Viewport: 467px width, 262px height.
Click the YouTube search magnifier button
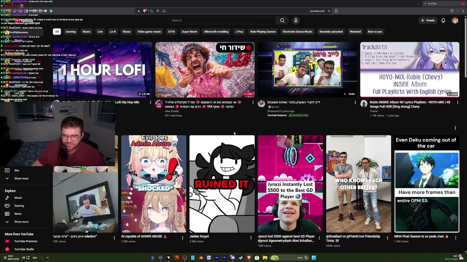[x=282, y=20]
